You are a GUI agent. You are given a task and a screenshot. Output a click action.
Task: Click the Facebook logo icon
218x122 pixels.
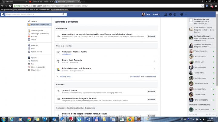point(2,14)
